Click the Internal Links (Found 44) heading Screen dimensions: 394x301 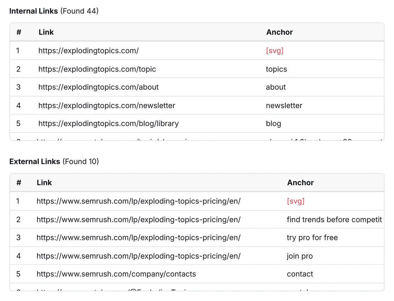pyautogui.click(x=54, y=11)
